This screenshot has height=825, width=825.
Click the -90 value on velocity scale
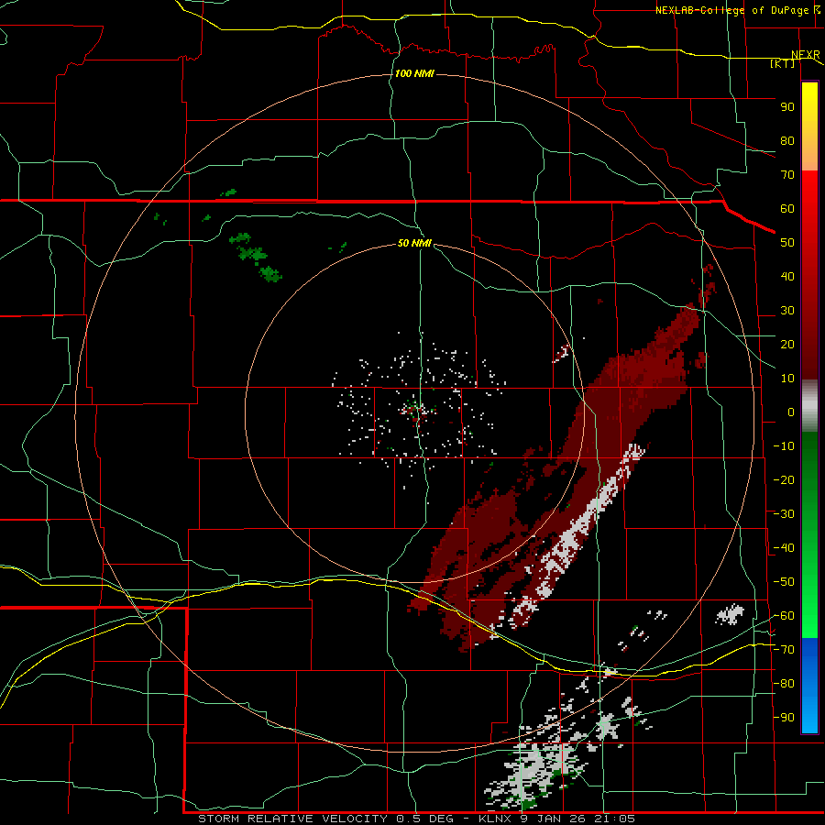tap(784, 718)
